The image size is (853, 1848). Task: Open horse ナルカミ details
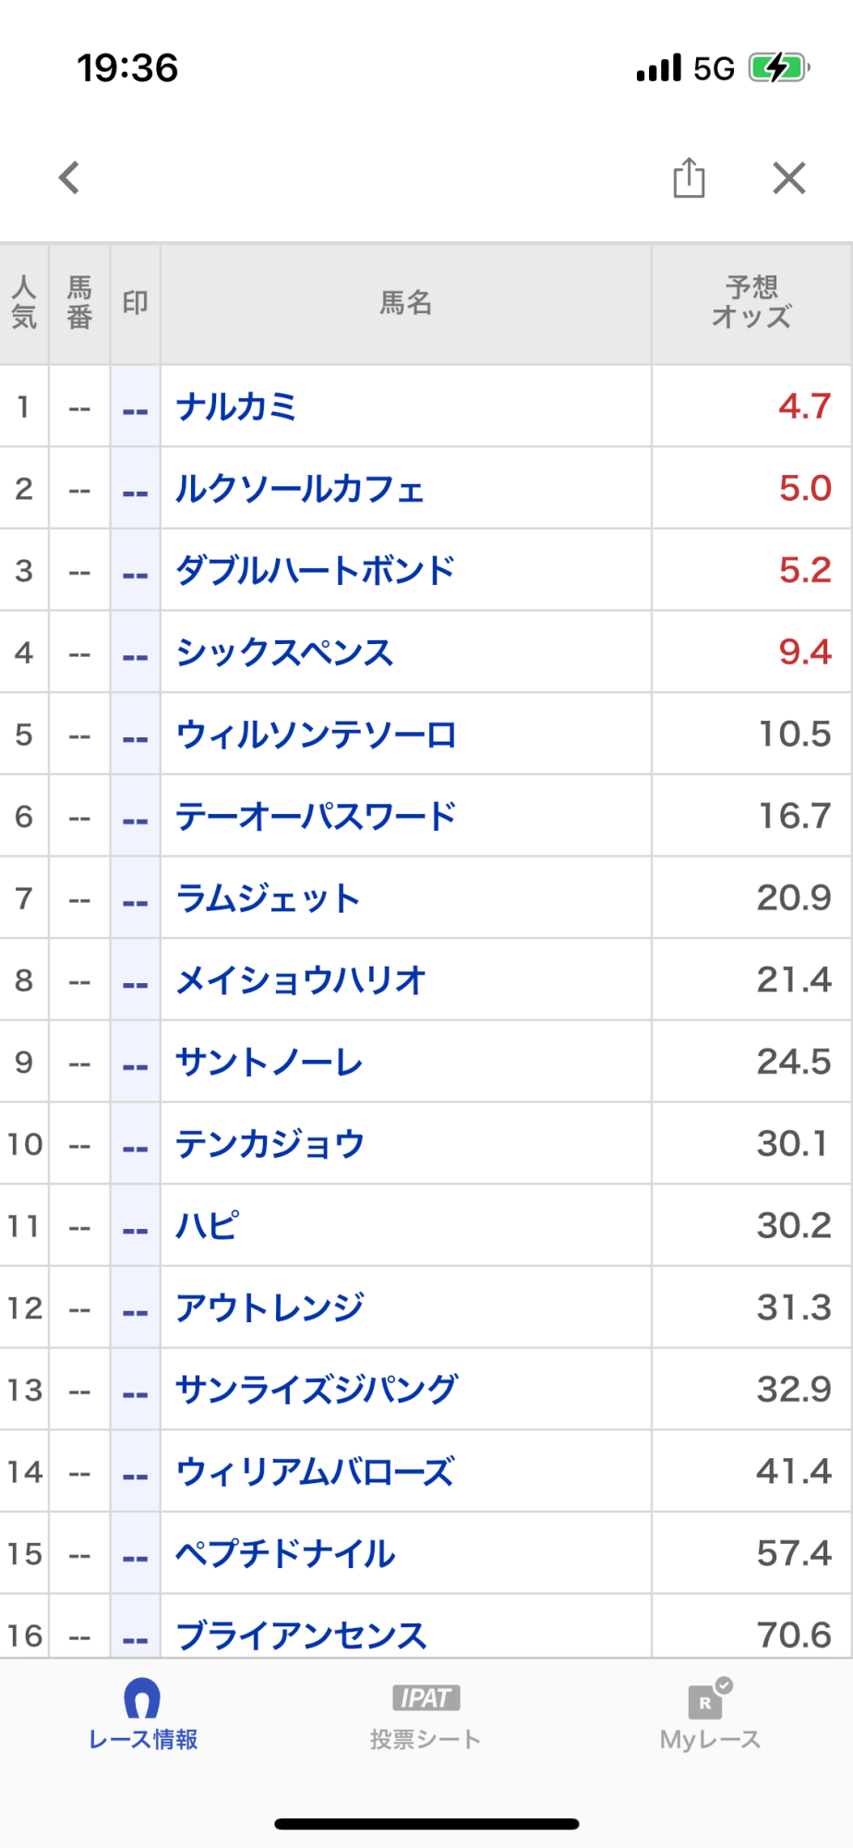[x=237, y=407]
